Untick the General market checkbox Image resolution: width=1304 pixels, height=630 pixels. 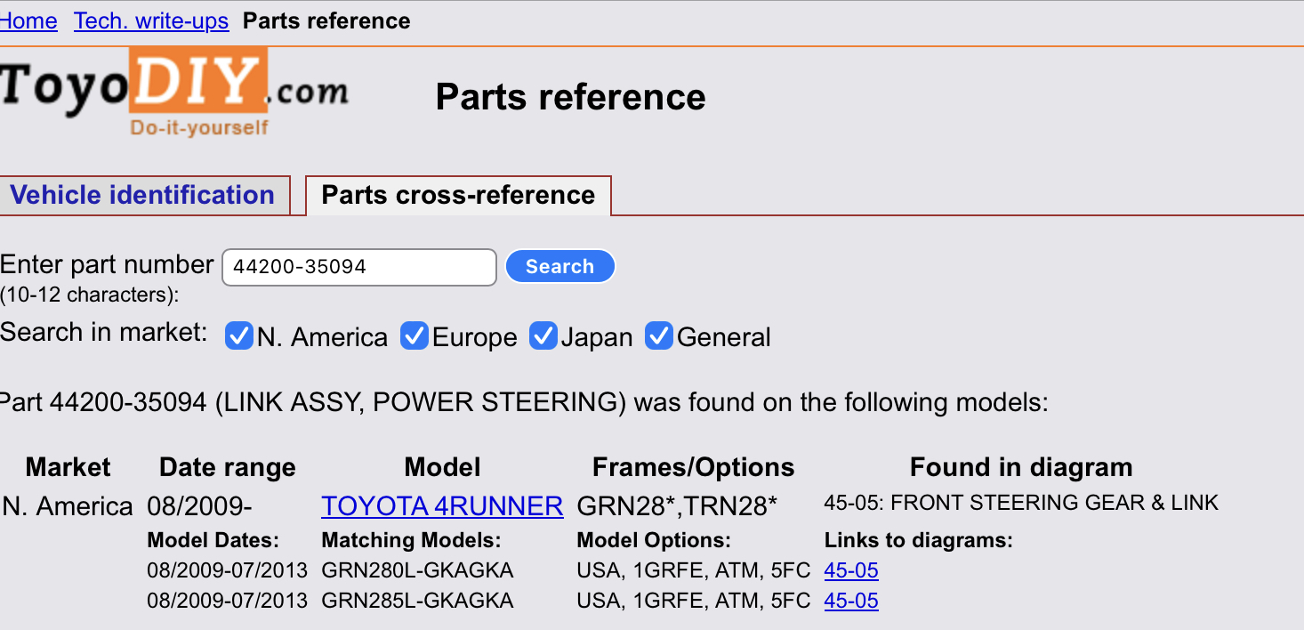(658, 336)
